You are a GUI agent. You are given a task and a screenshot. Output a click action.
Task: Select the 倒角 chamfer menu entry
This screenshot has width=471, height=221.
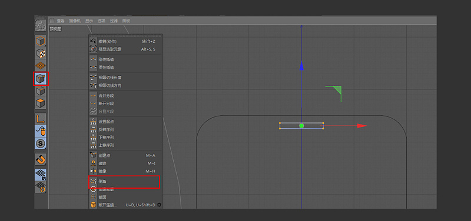(126, 182)
